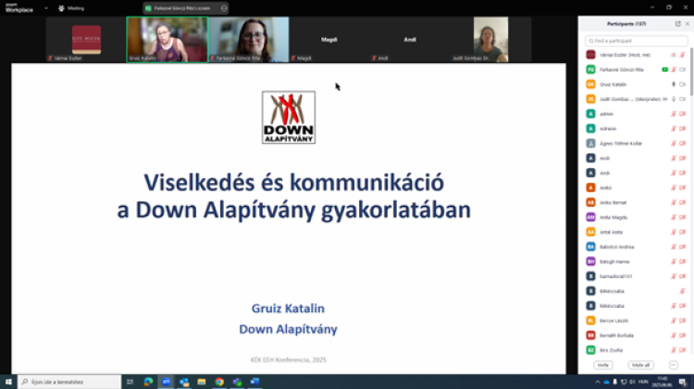Screen dimensions: 694x389
Task: Click the green screen share icon of Farkasné
Action: (664, 70)
